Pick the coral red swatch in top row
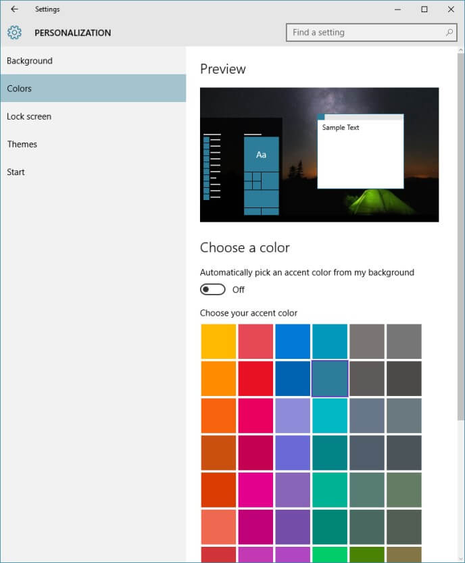The image size is (465, 563). (255, 341)
